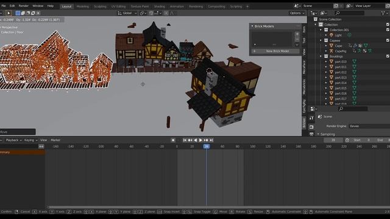
Task: Open the File menu
Action: (4, 5)
